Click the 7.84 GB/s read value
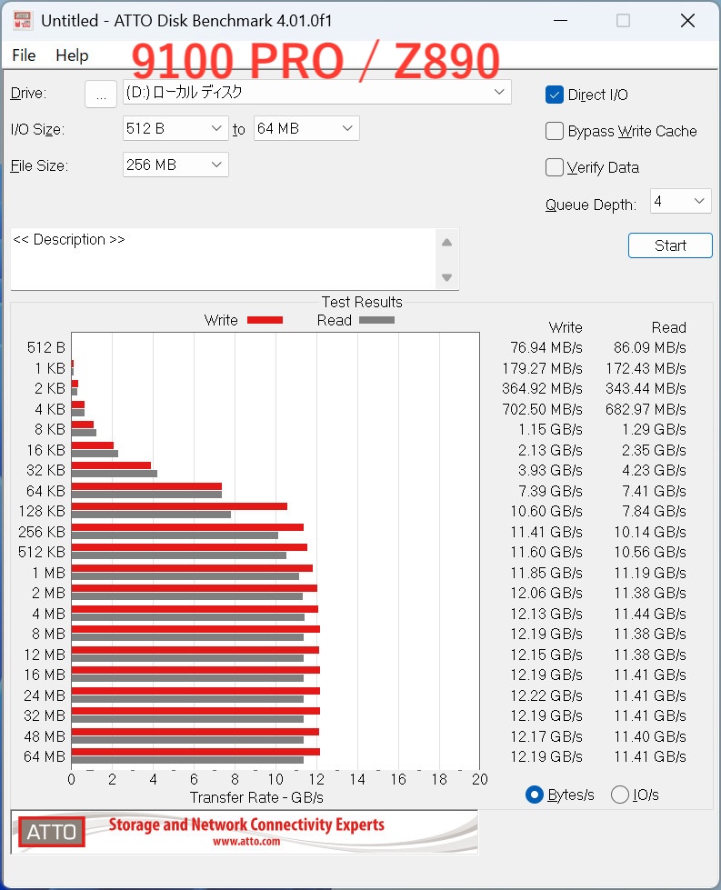Viewport: 721px width, 890px height. 654,511
